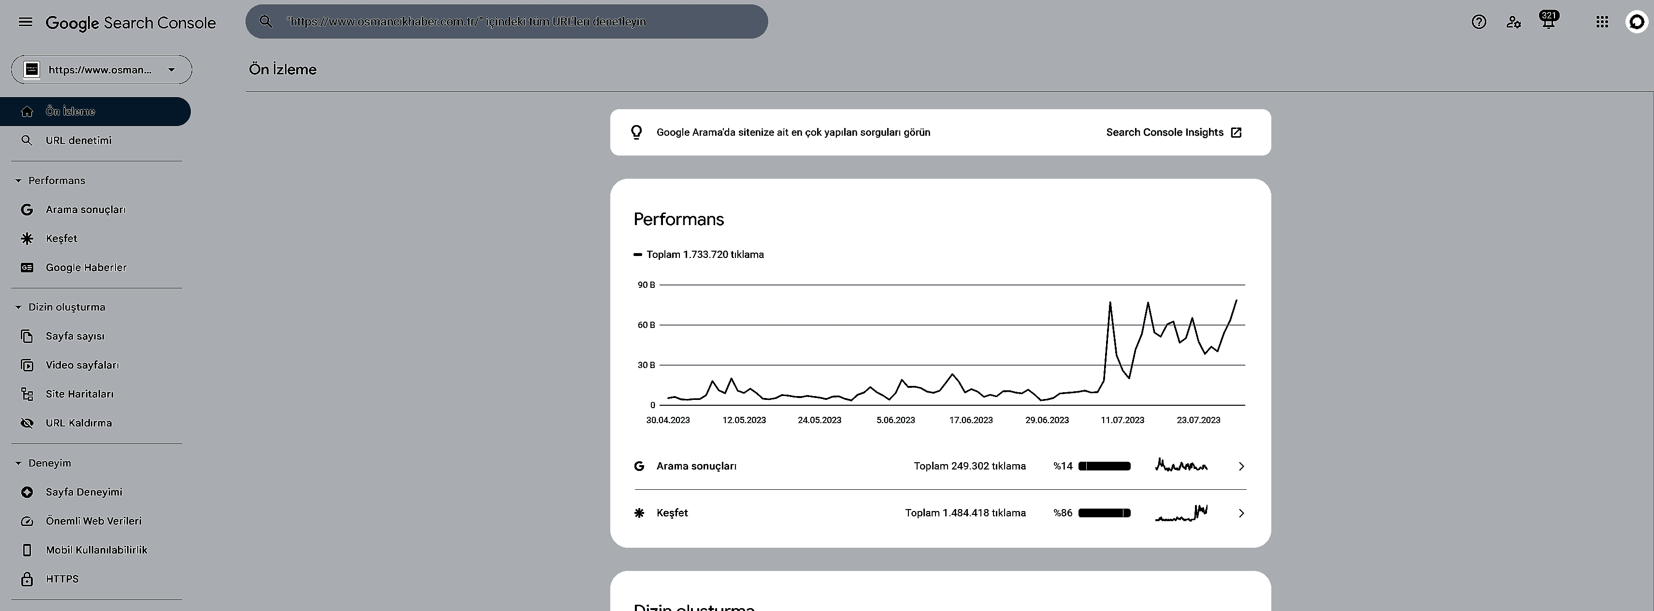This screenshot has width=1654, height=611.
Task: Focus the URL inspection search field
Action: 506,21
